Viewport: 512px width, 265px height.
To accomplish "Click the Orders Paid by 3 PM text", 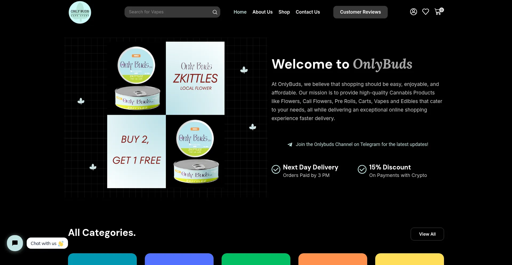I will coord(306,175).
